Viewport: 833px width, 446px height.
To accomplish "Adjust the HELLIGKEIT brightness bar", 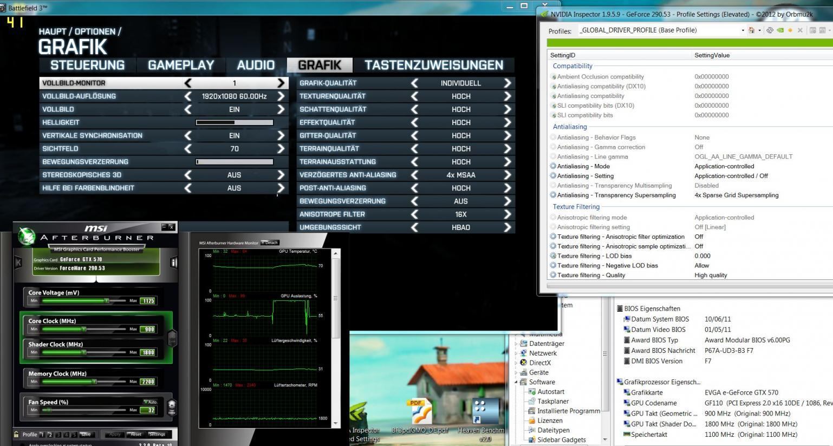I will tap(235, 122).
